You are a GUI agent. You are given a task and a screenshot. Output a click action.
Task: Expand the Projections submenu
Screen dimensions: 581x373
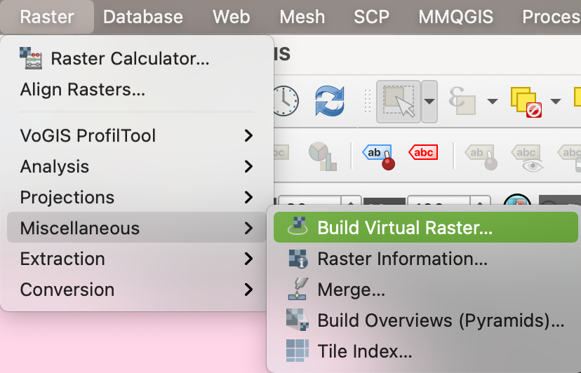(137, 197)
